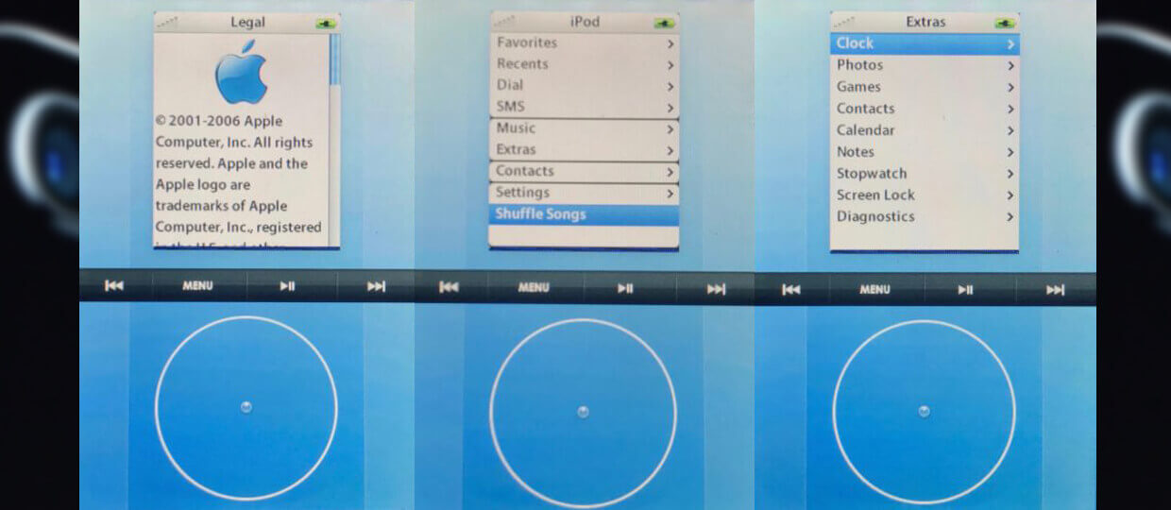Click the signal bars icon in the Legal title bar

click(x=165, y=21)
